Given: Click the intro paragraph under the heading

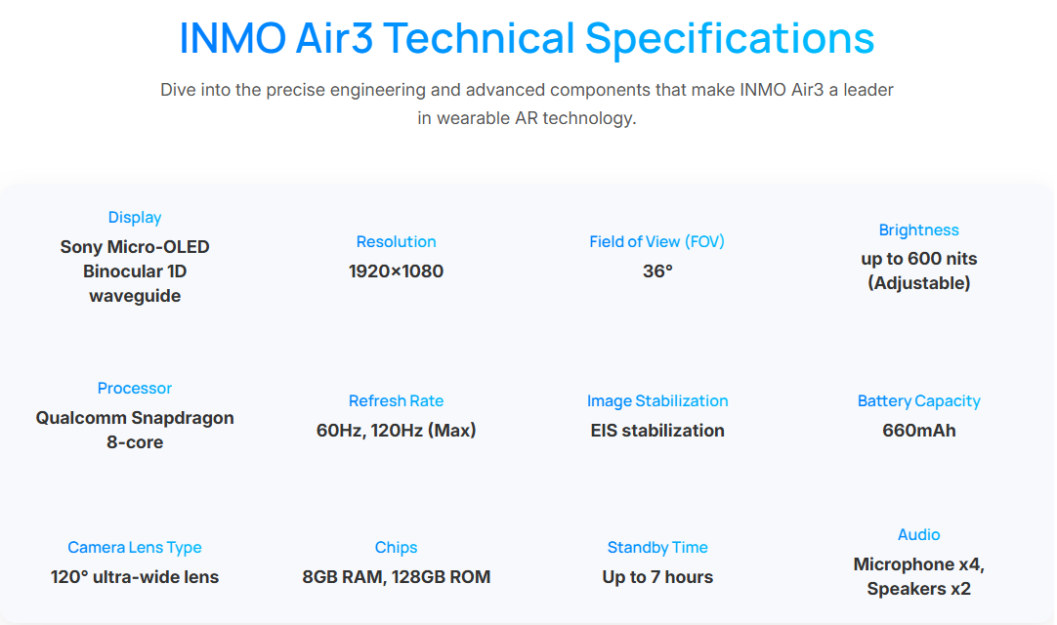Looking at the screenshot, I should (x=527, y=104).
